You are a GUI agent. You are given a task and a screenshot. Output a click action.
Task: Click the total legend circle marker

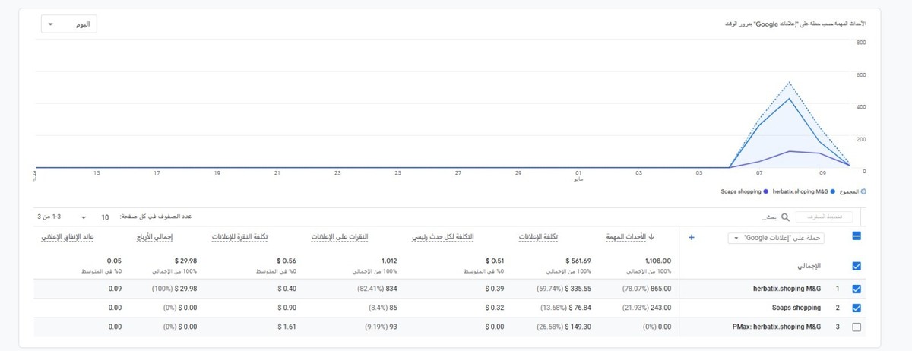pyautogui.click(x=863, y=191)
